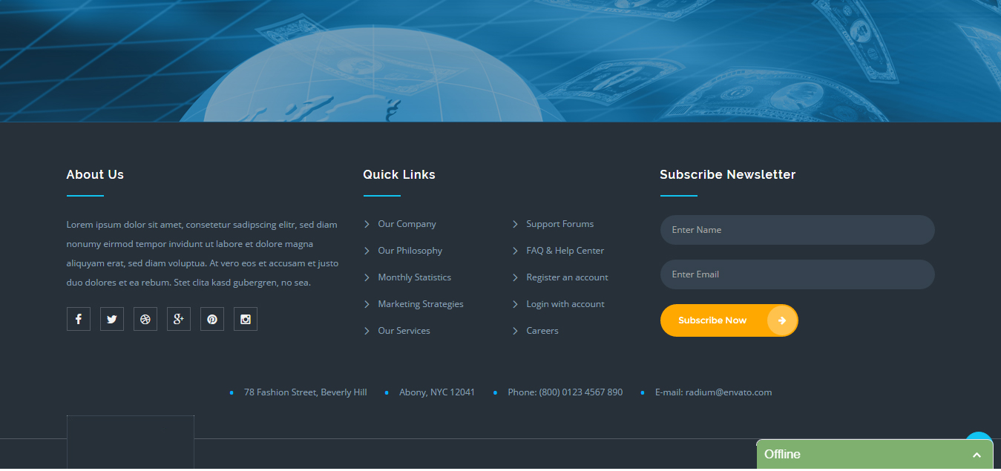This screenshot has height=471, width=1001.
Task: Open the Support Forums link
Action: click(x=559, y=224)
